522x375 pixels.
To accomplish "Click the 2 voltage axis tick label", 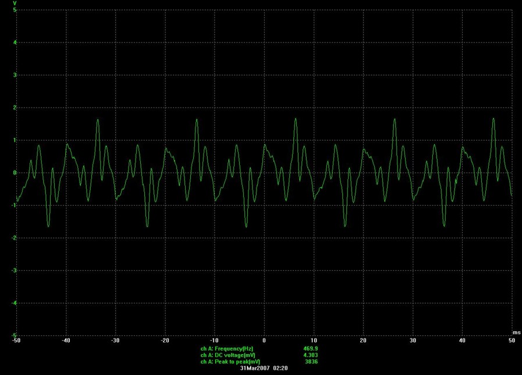I will (x=15, y=108).
